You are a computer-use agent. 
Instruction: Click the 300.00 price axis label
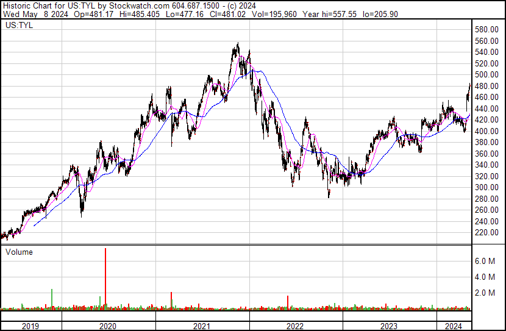pos(486,187)
